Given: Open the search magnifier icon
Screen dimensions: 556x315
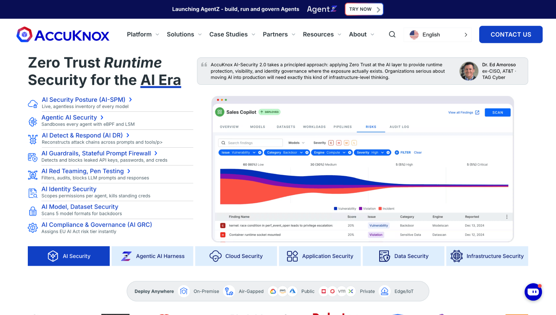Looking at the screenshot, I should pyautogui.click(x=392, y=34).
